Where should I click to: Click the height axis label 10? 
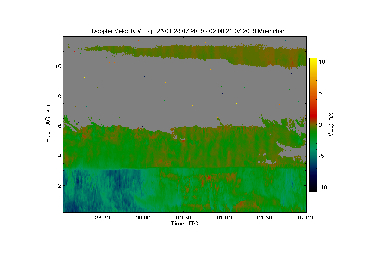click(x=58, y=66)
